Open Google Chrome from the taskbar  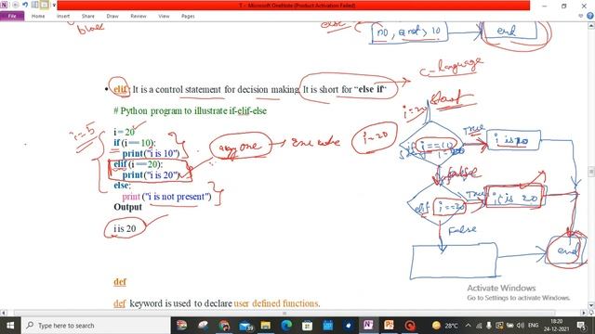(224, 326)
